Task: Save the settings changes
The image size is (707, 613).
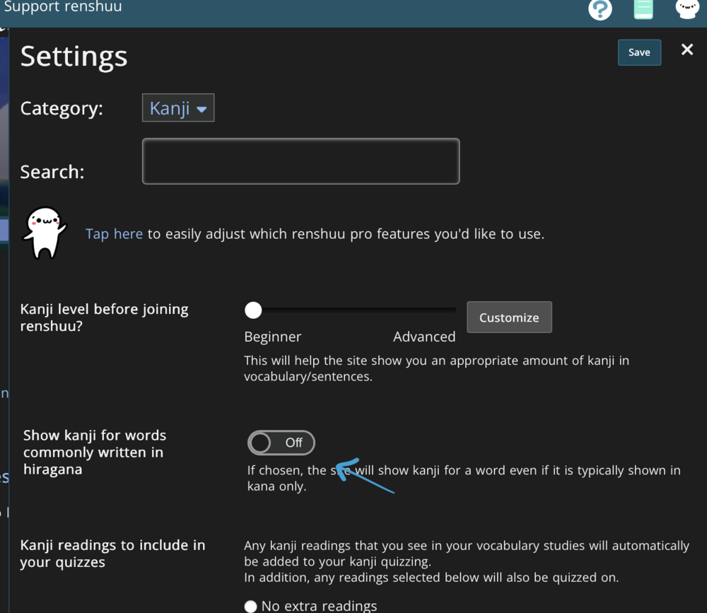Action: [x=639, y=52]
